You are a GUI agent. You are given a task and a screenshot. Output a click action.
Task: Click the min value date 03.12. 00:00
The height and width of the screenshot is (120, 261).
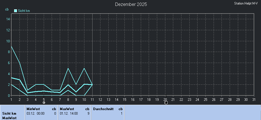[36, 114]
